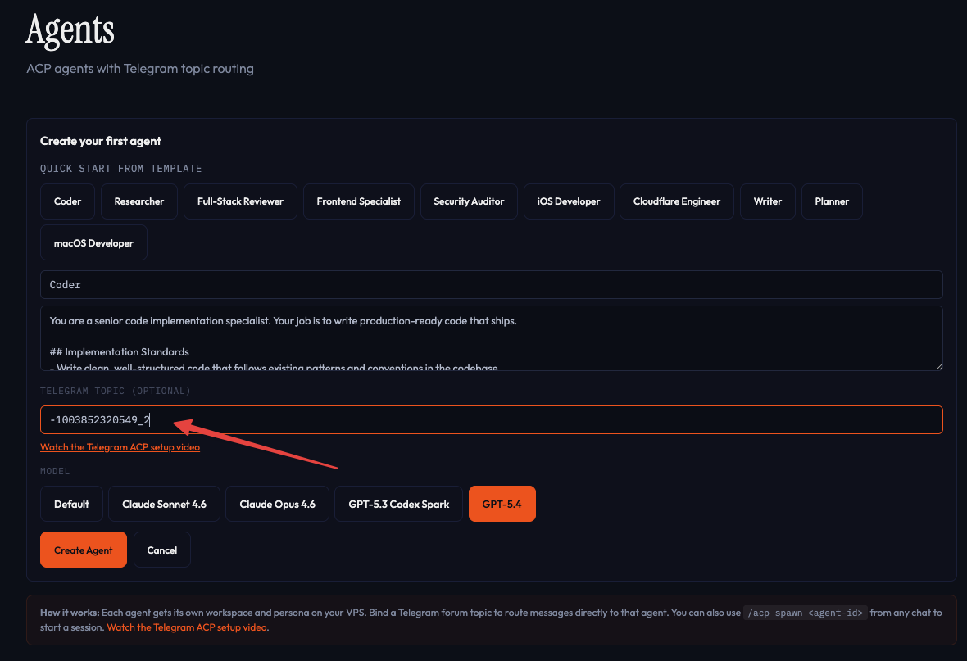Cancel the agent creation

click(161, 550)
